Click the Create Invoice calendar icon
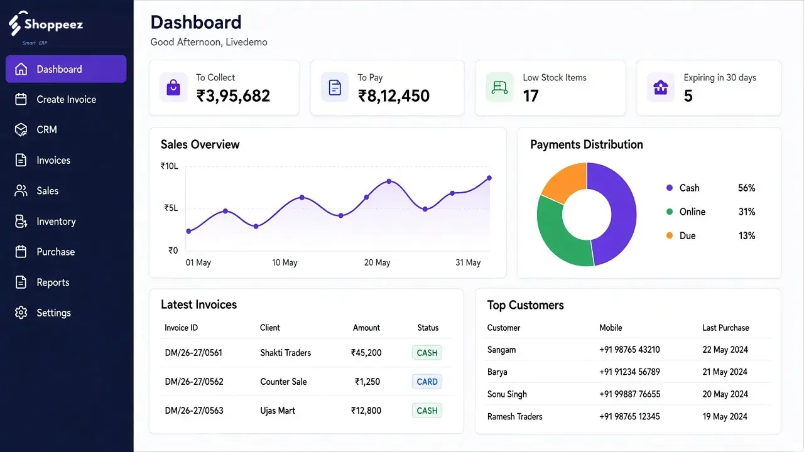 tap(21, 99)
